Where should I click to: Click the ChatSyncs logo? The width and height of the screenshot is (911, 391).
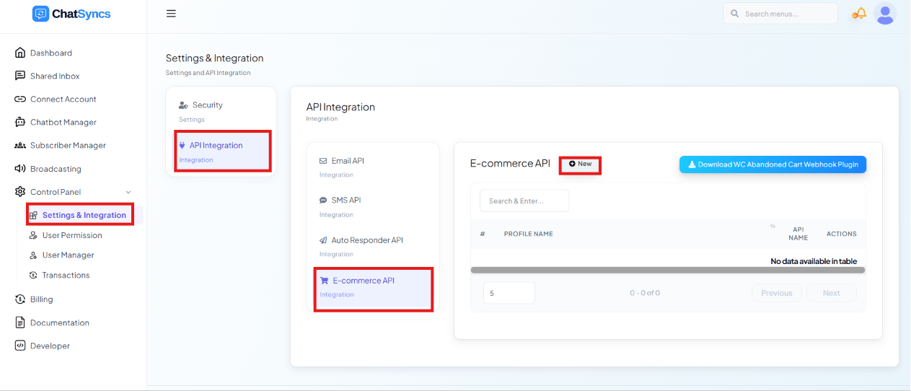coord(71,14)
